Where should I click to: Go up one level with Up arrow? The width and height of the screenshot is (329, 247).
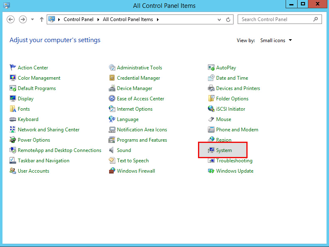pyautogui.click(x=42, y=19)
